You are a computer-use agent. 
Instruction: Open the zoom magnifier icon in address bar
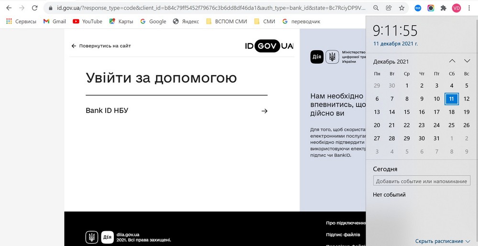click(x=376, y=8)
